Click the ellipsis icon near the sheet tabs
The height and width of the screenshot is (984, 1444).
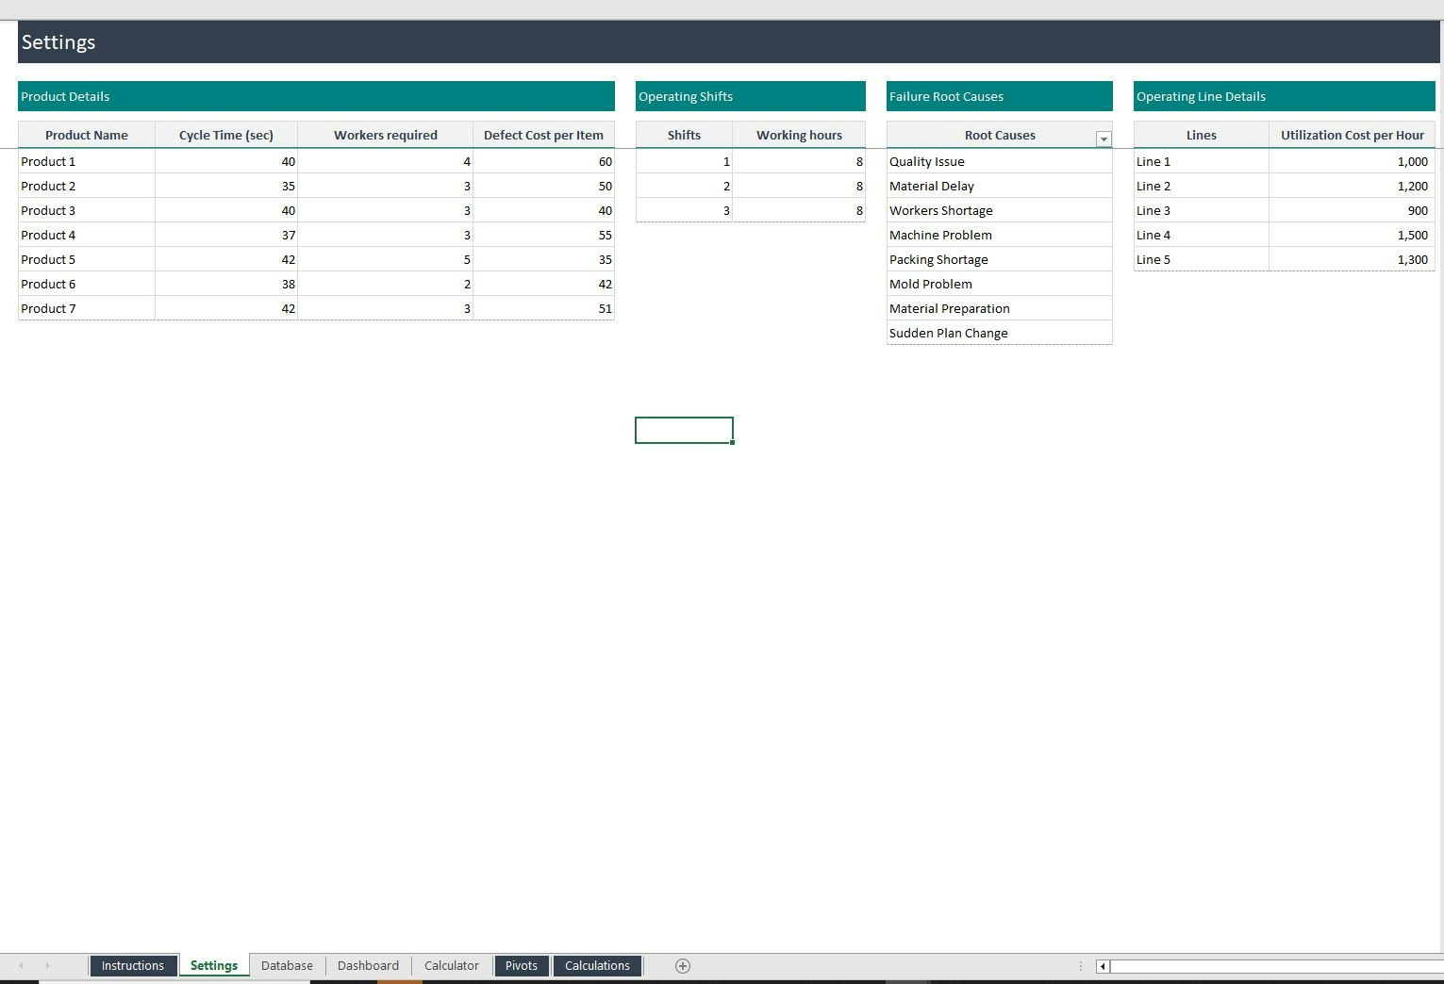1080,965
